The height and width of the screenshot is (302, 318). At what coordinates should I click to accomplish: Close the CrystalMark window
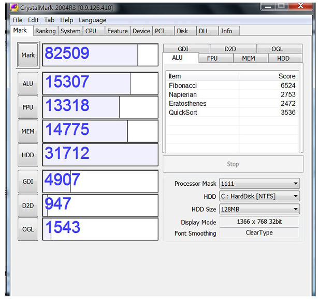(x=301, y=6)
